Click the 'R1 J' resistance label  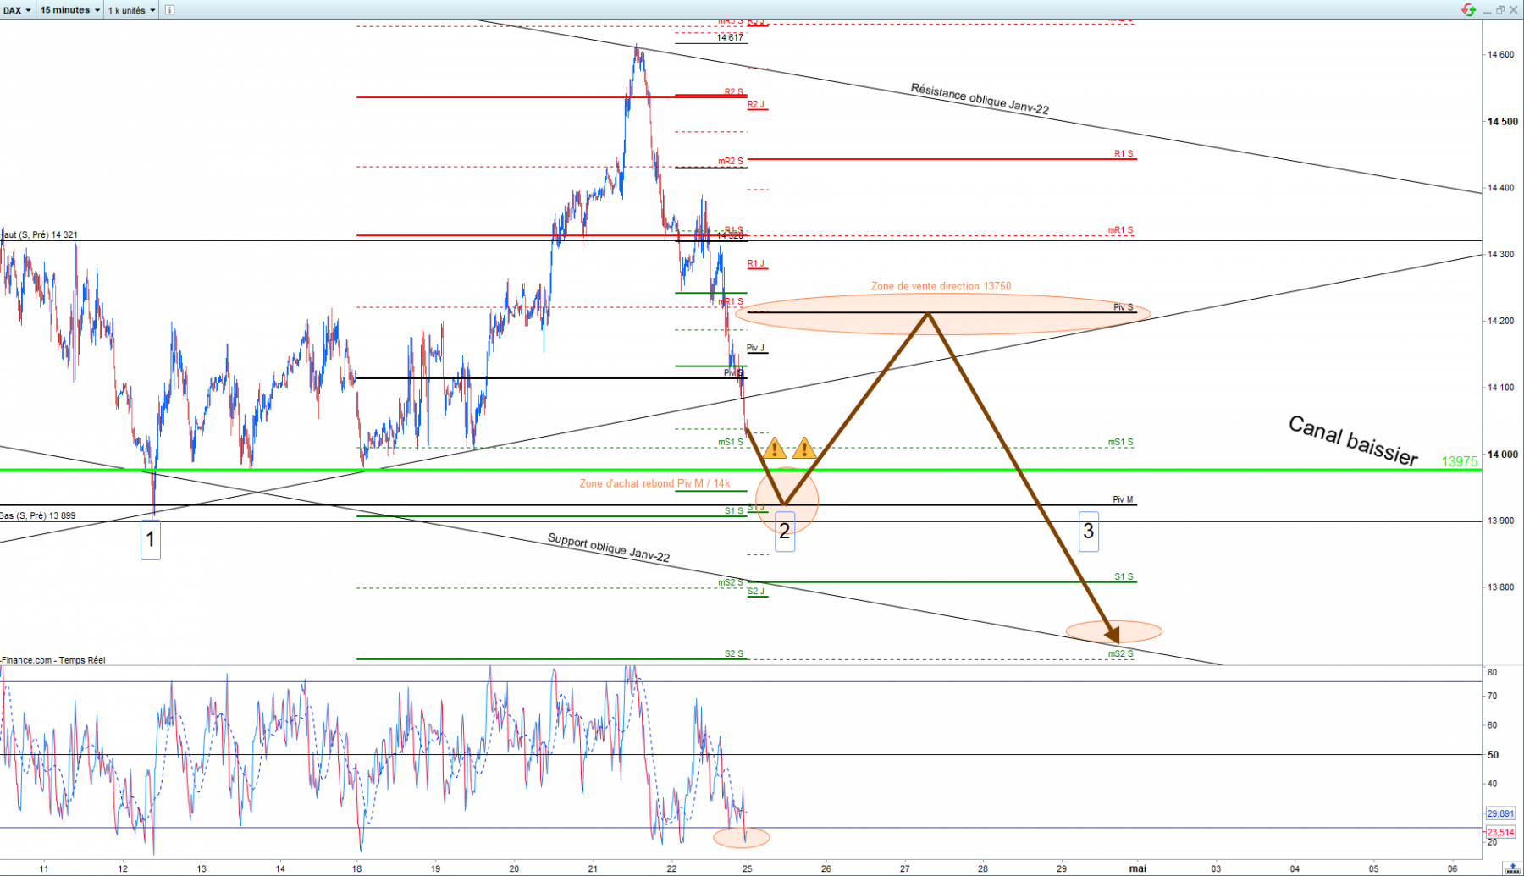pyautogui.click(x=756, y=264)
